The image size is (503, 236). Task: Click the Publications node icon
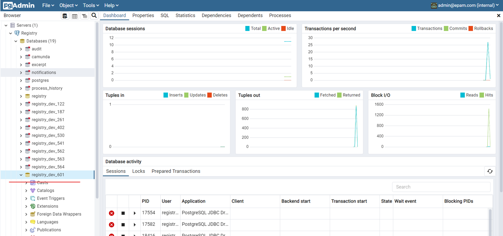tap(33, 230)
